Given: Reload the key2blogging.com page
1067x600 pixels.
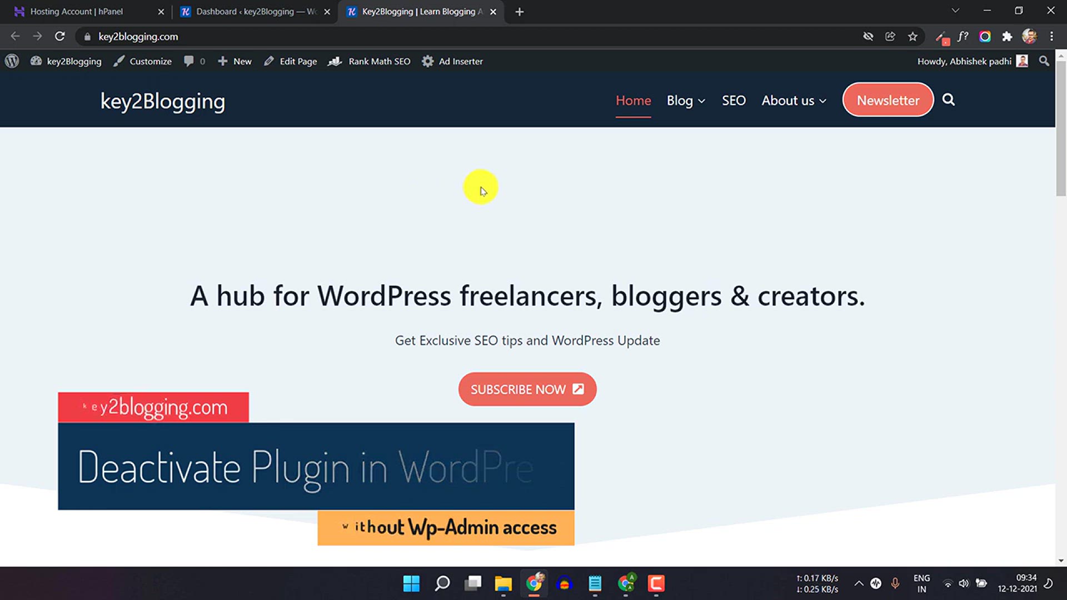Looking at the screenshot, I should pyautogui.click(x=59, y=36).
